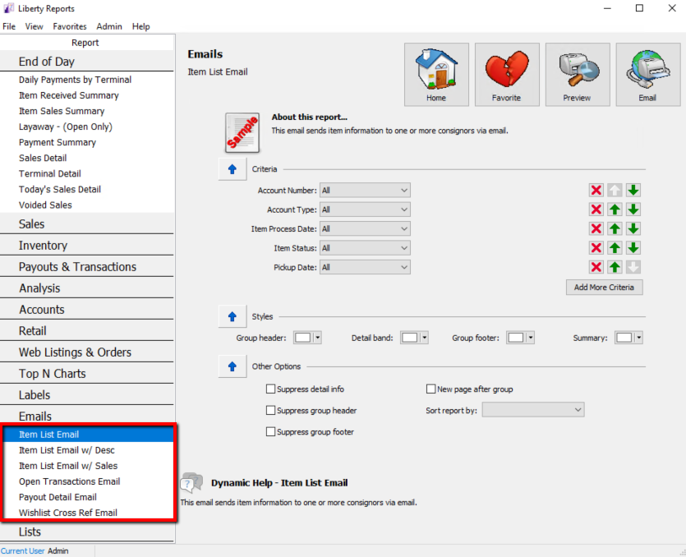View the Sample report thumbnail
Screen dimensions: 686x557
pyautogui.click(x=242, y=132)
